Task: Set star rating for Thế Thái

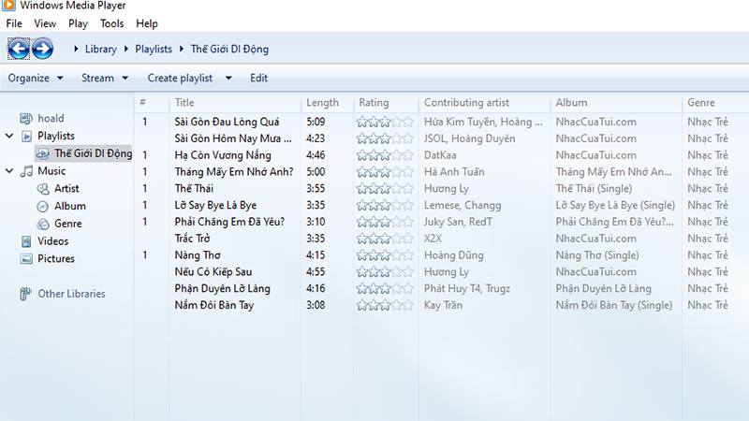Action: [x=385, y=189]
